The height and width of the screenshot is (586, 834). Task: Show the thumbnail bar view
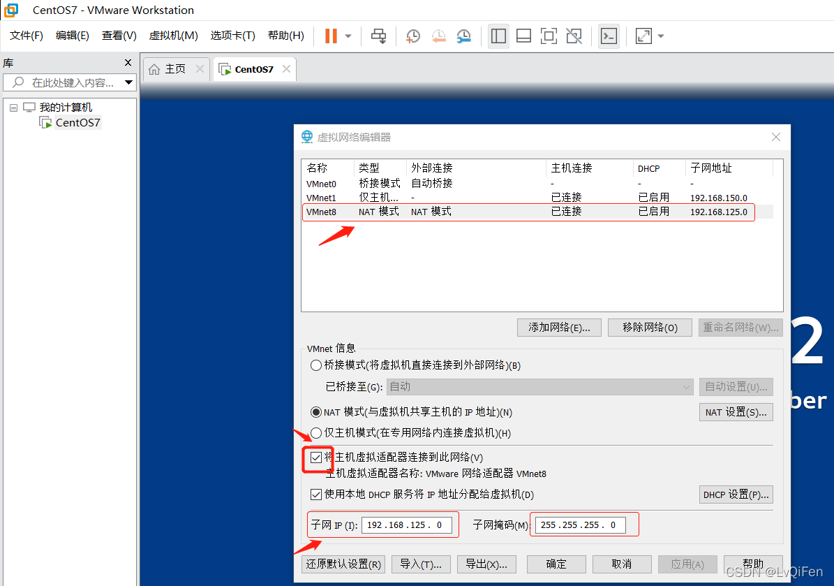coord(523,36)
